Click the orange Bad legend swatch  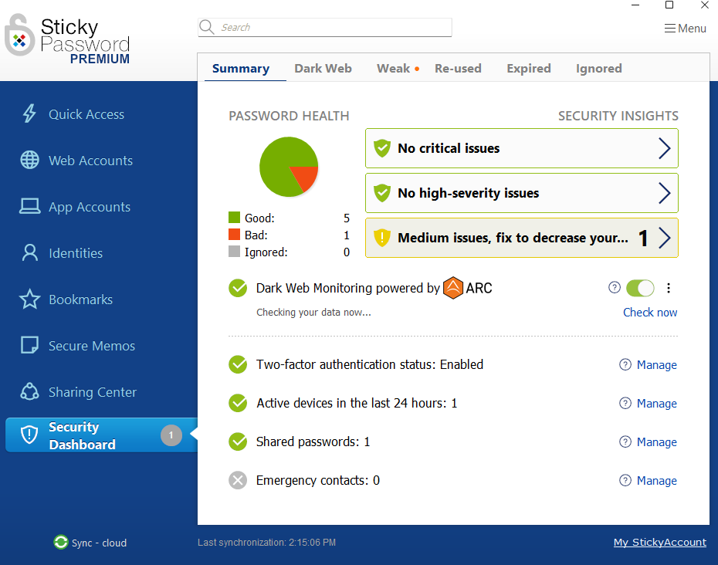click(x=234, y=235)
